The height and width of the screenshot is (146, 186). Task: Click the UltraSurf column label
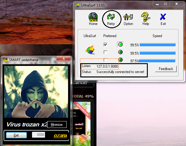[x=90, y=36]
